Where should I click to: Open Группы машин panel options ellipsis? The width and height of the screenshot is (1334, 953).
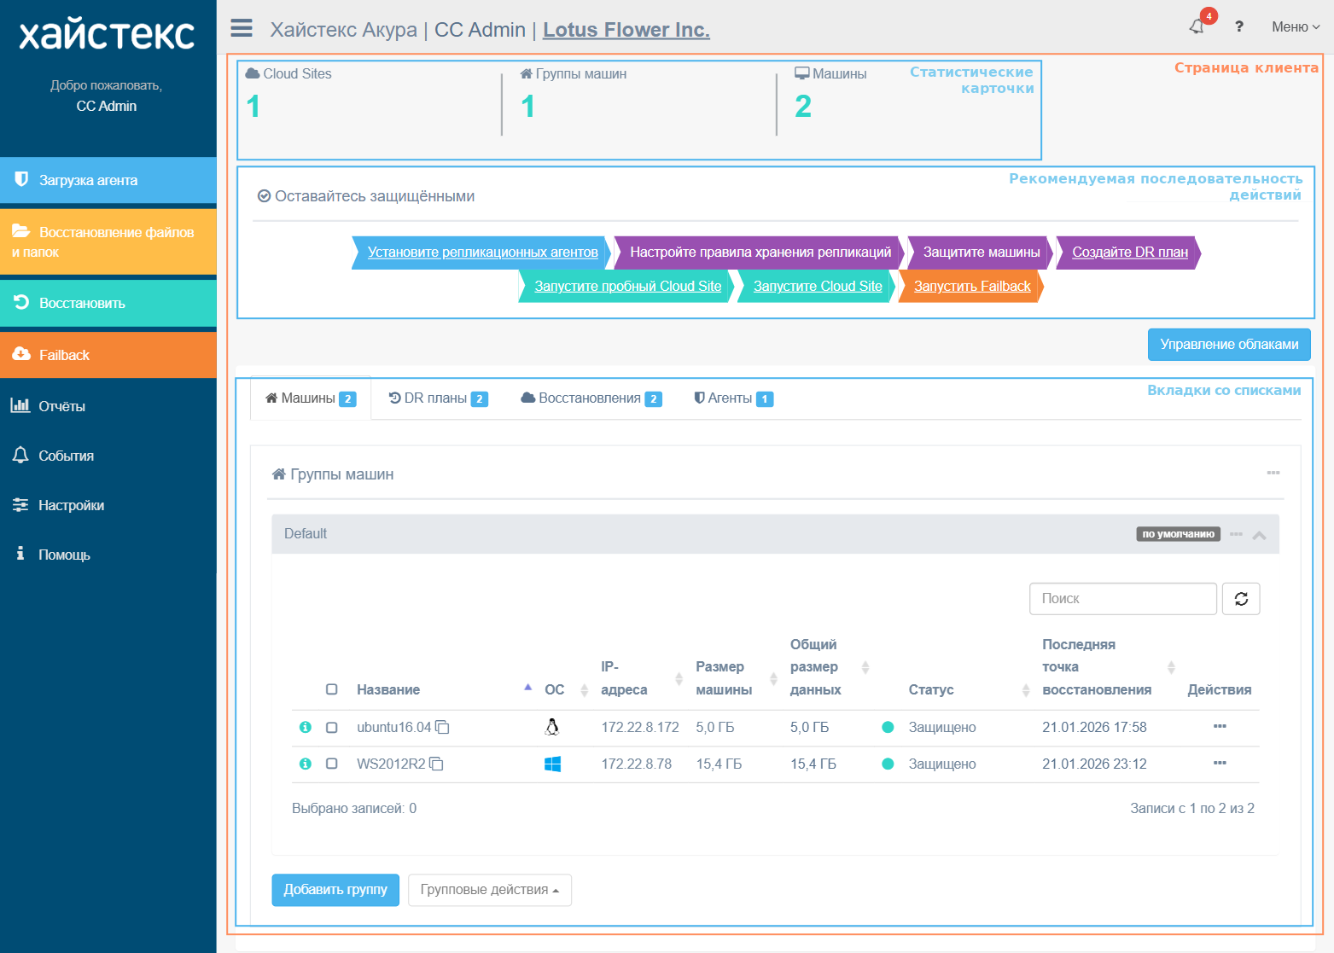coord(1273,473)
